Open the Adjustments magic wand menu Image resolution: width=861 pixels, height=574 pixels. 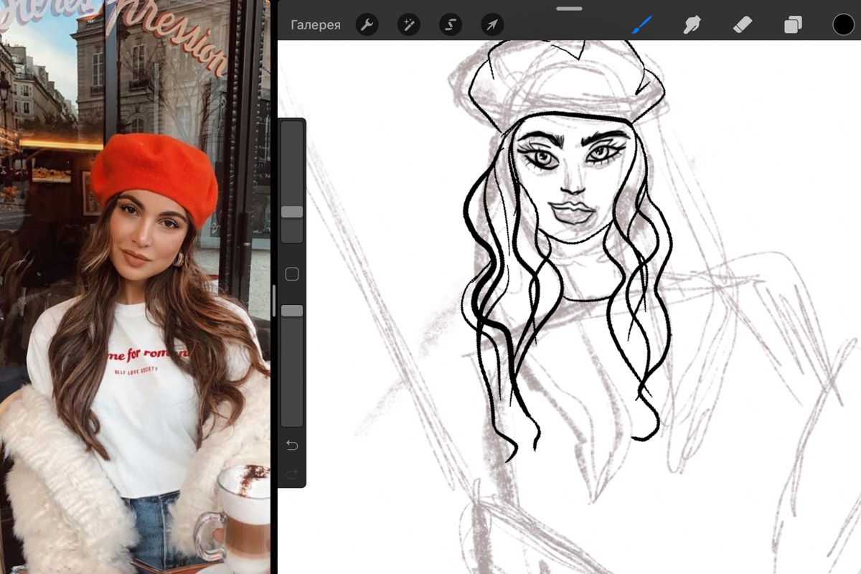coord(409,25)
